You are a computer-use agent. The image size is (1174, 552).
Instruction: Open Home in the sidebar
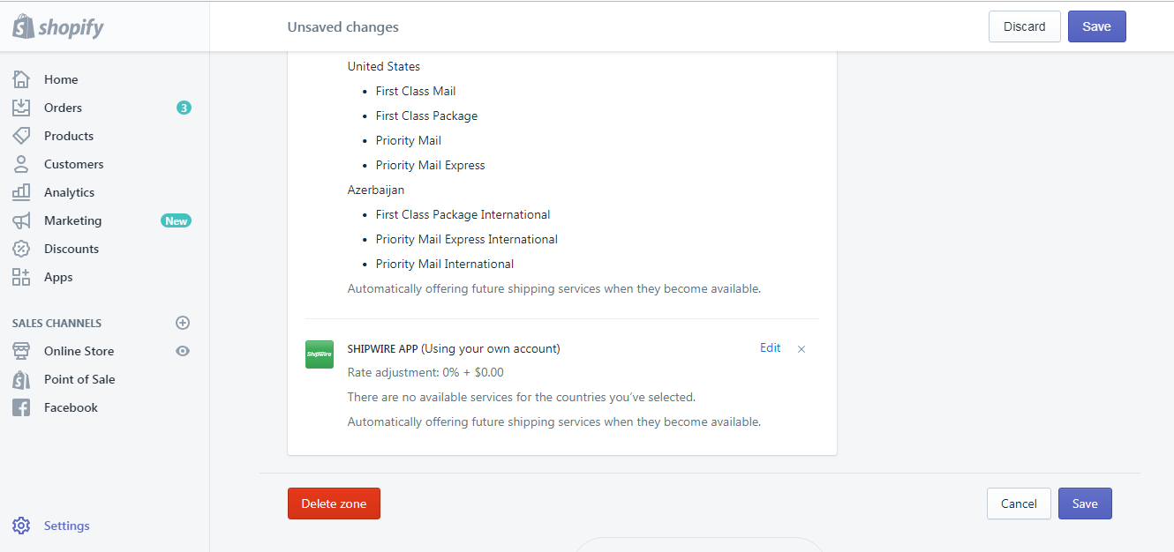[61, 79]
